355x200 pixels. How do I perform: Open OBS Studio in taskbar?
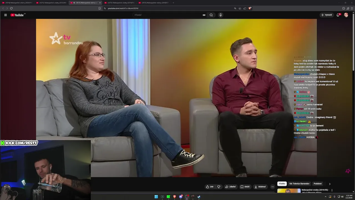pyautogui.click(x=187, y=197)
